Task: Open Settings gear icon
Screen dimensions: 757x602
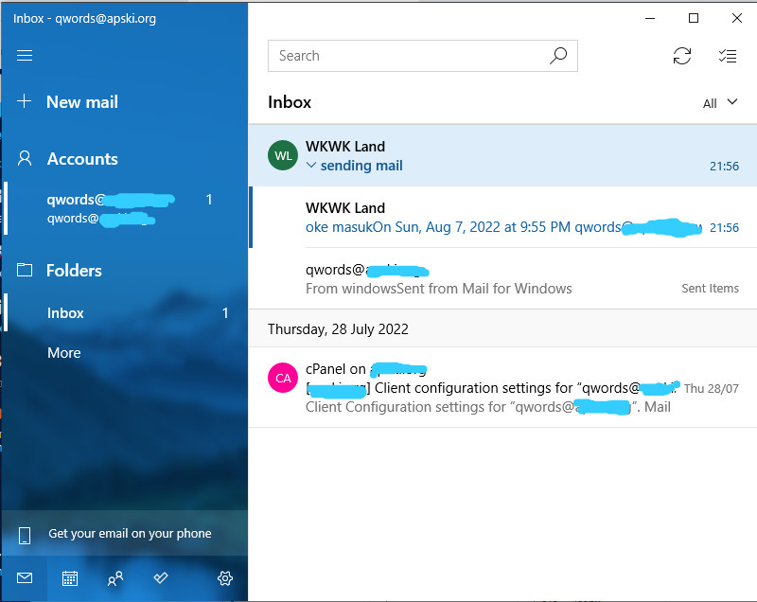Action: click(225, 578)
